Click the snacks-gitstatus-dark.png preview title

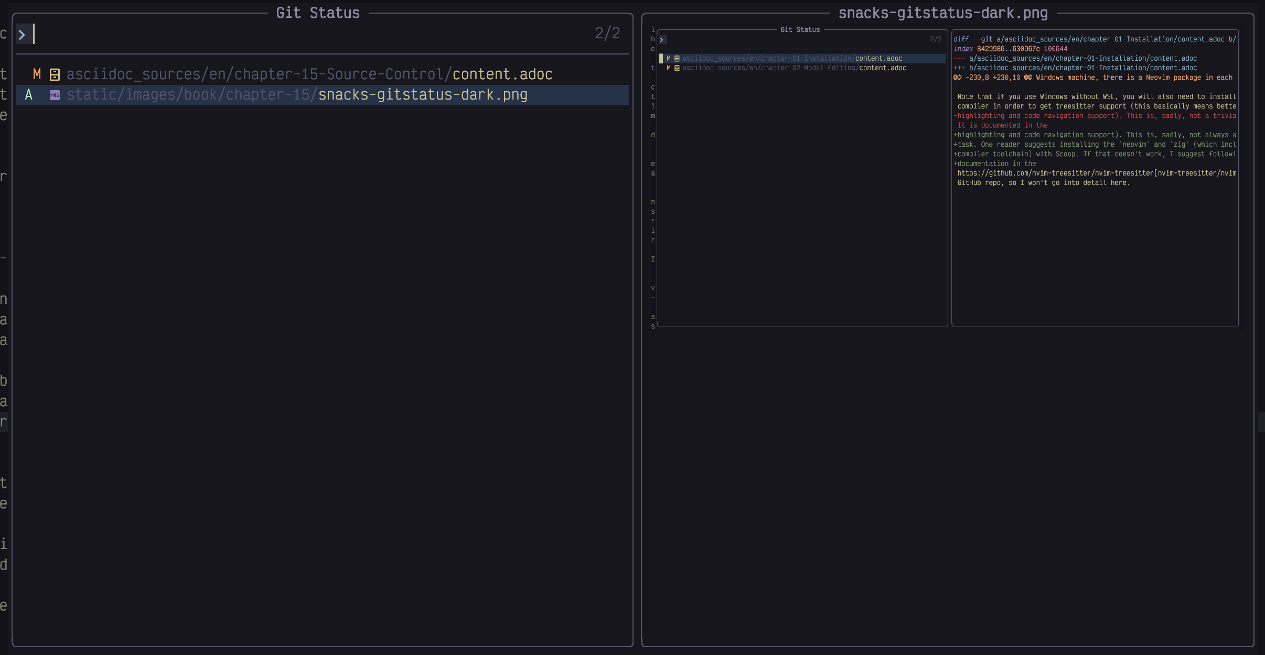click(943, 13)
